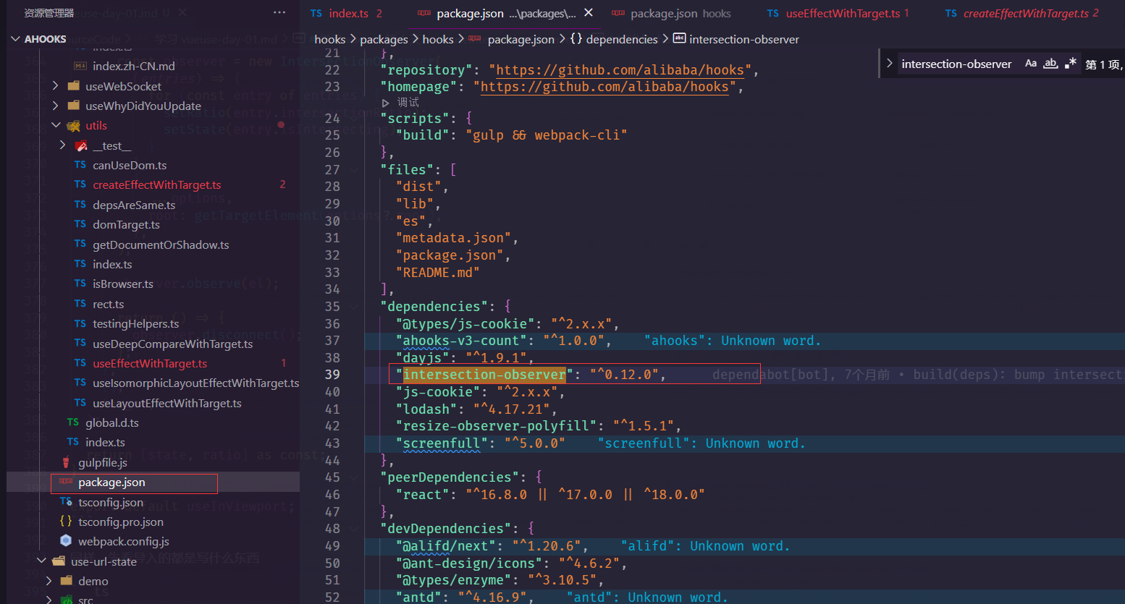Close the active package.json tab

[589, 13]
